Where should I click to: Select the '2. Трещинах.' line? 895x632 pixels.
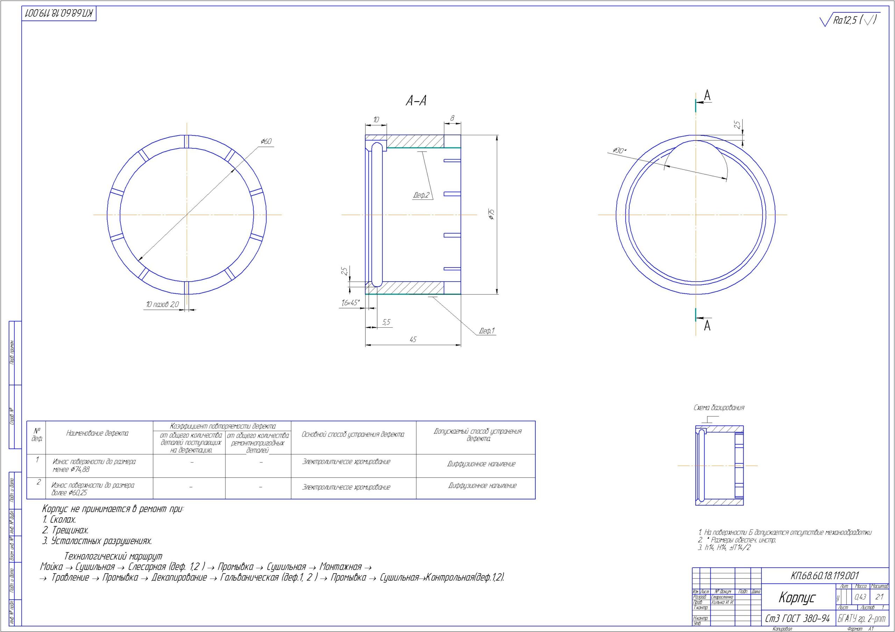(65, 530)
